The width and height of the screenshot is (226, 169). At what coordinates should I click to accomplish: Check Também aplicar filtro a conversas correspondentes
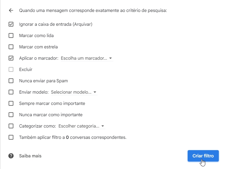pos(11,137)
